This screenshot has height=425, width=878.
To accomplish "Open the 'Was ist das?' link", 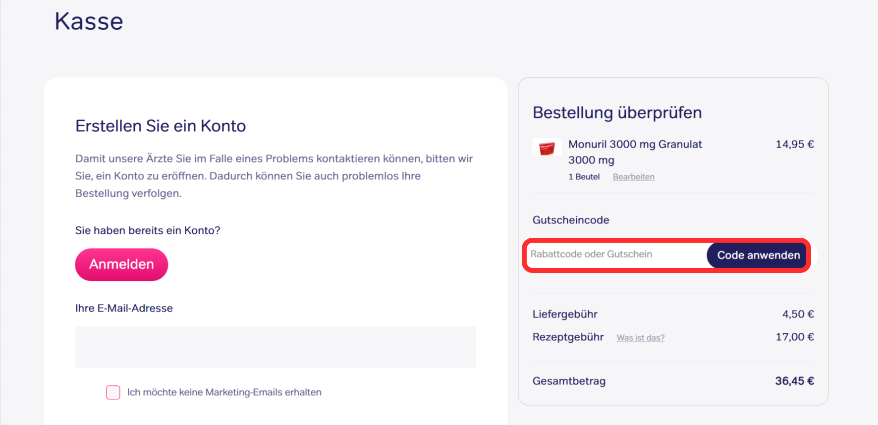I will pyautogui.click(x=640, y=338).
